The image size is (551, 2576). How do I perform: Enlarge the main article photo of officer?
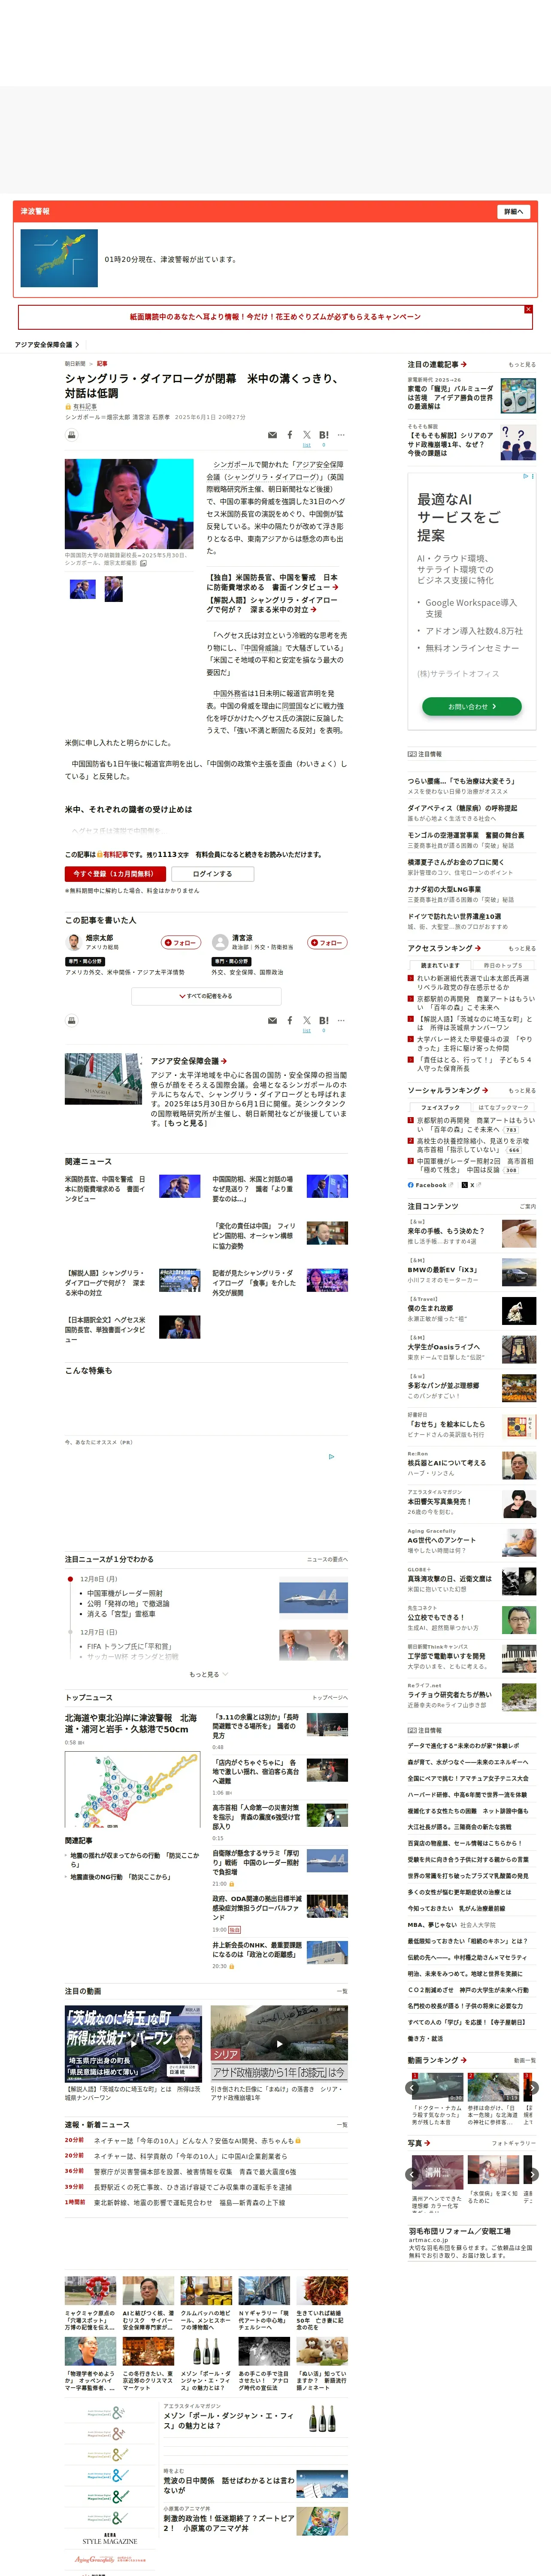point(129,504)
